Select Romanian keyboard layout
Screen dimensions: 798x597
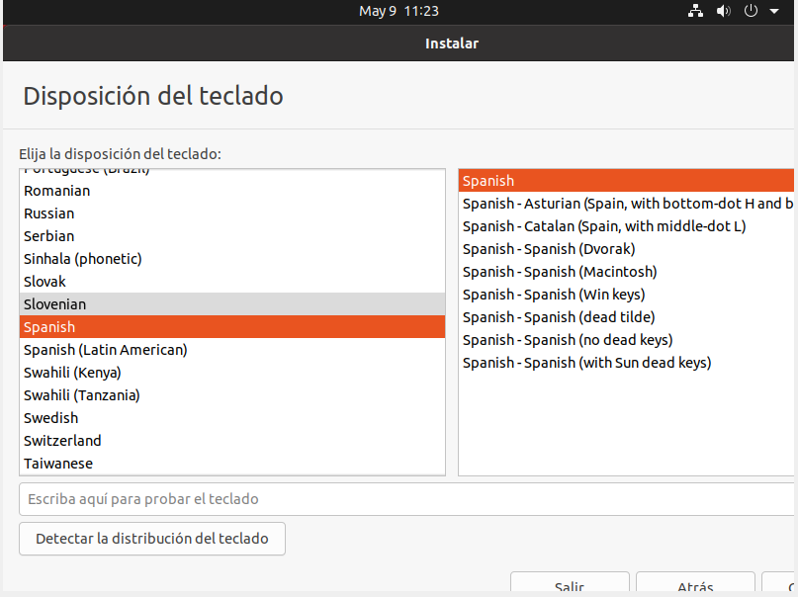pos(56,191)
